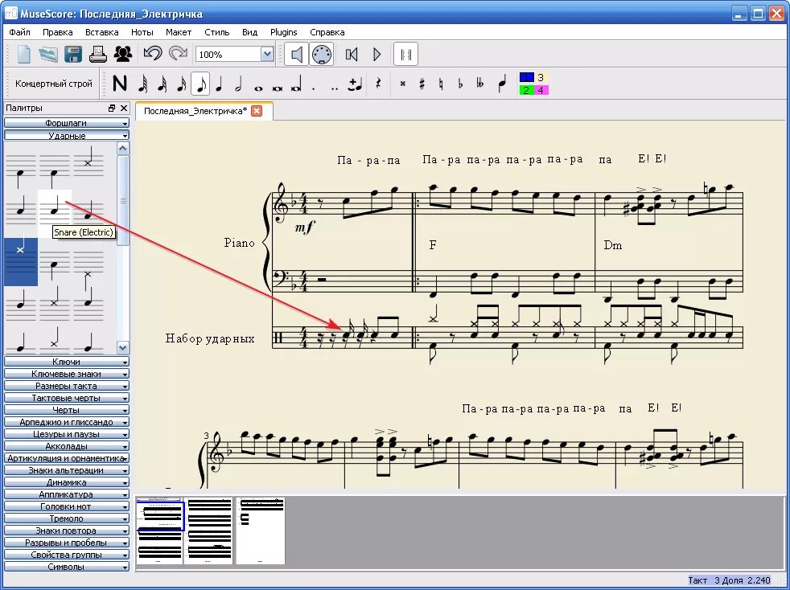Expand the Тактовые черты palette

pyautogui.click(x=67, y=398)
